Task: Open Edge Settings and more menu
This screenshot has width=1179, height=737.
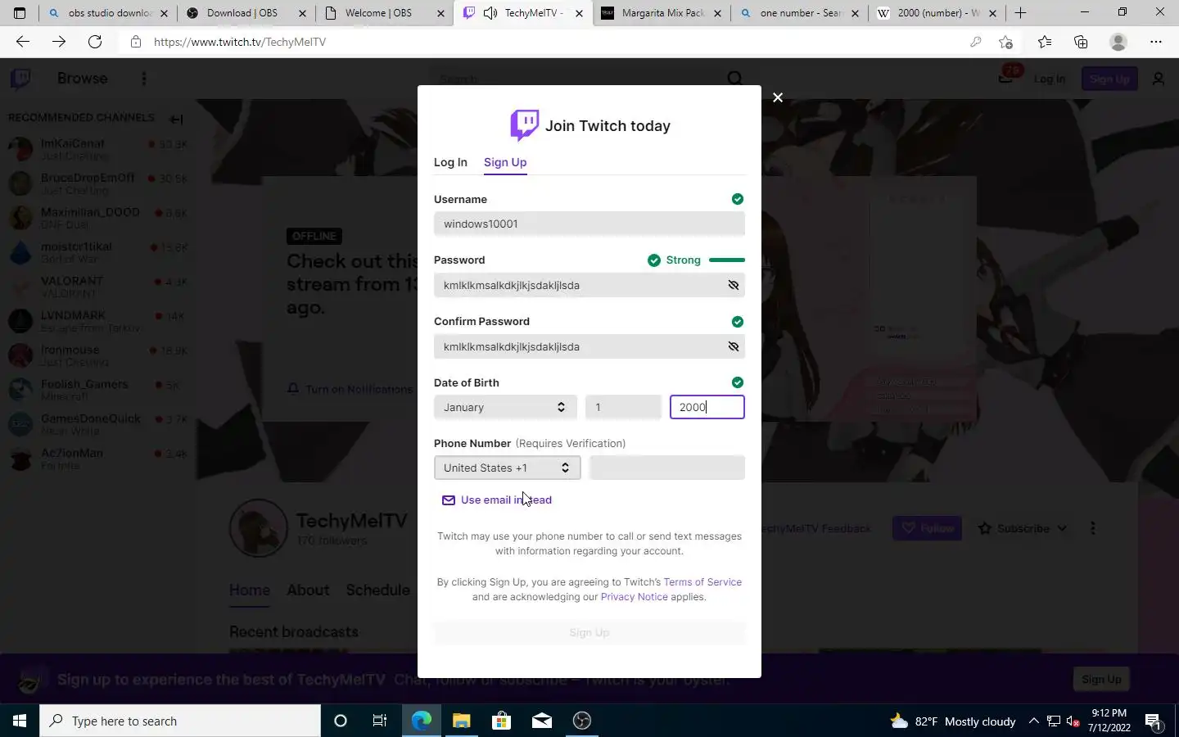Action: 1156,42
